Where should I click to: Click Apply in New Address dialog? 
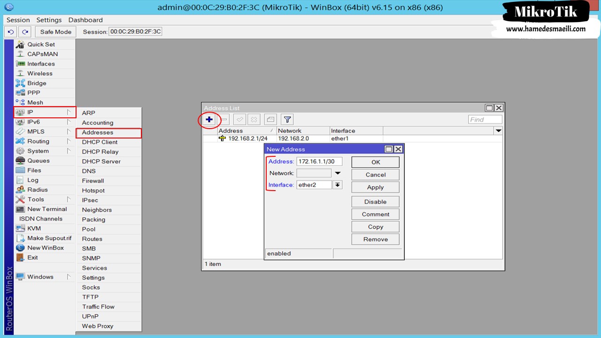coord(376,187)
